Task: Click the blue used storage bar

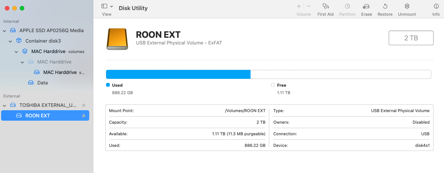Action: coord(178,74)
